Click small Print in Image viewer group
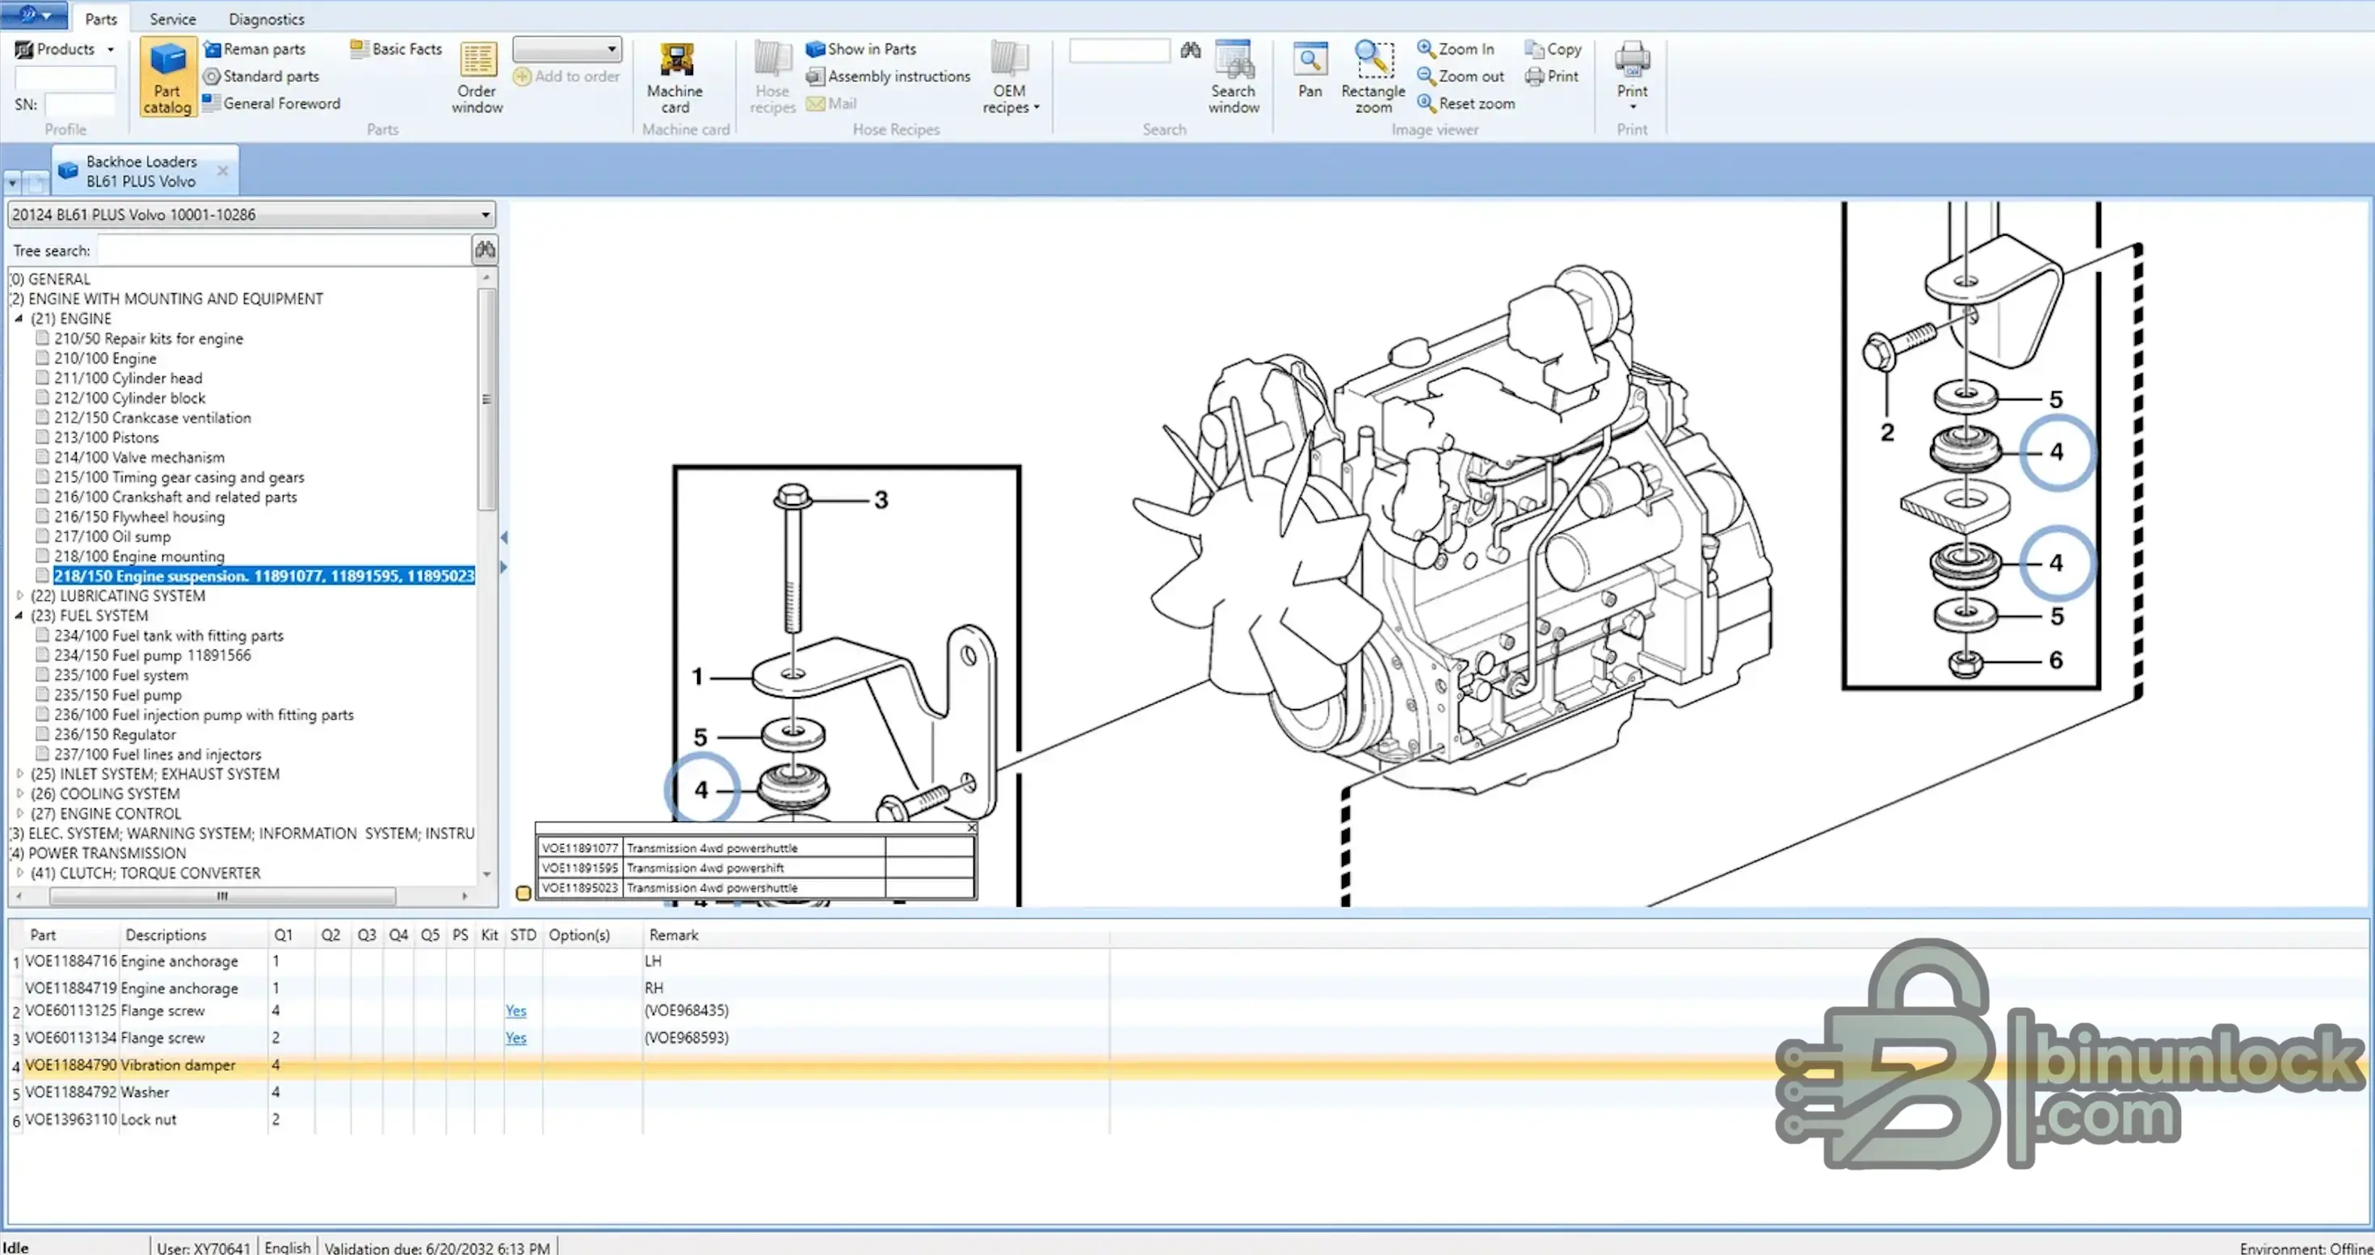This screenshot has height=1255, width=2375. (1552, 77)
